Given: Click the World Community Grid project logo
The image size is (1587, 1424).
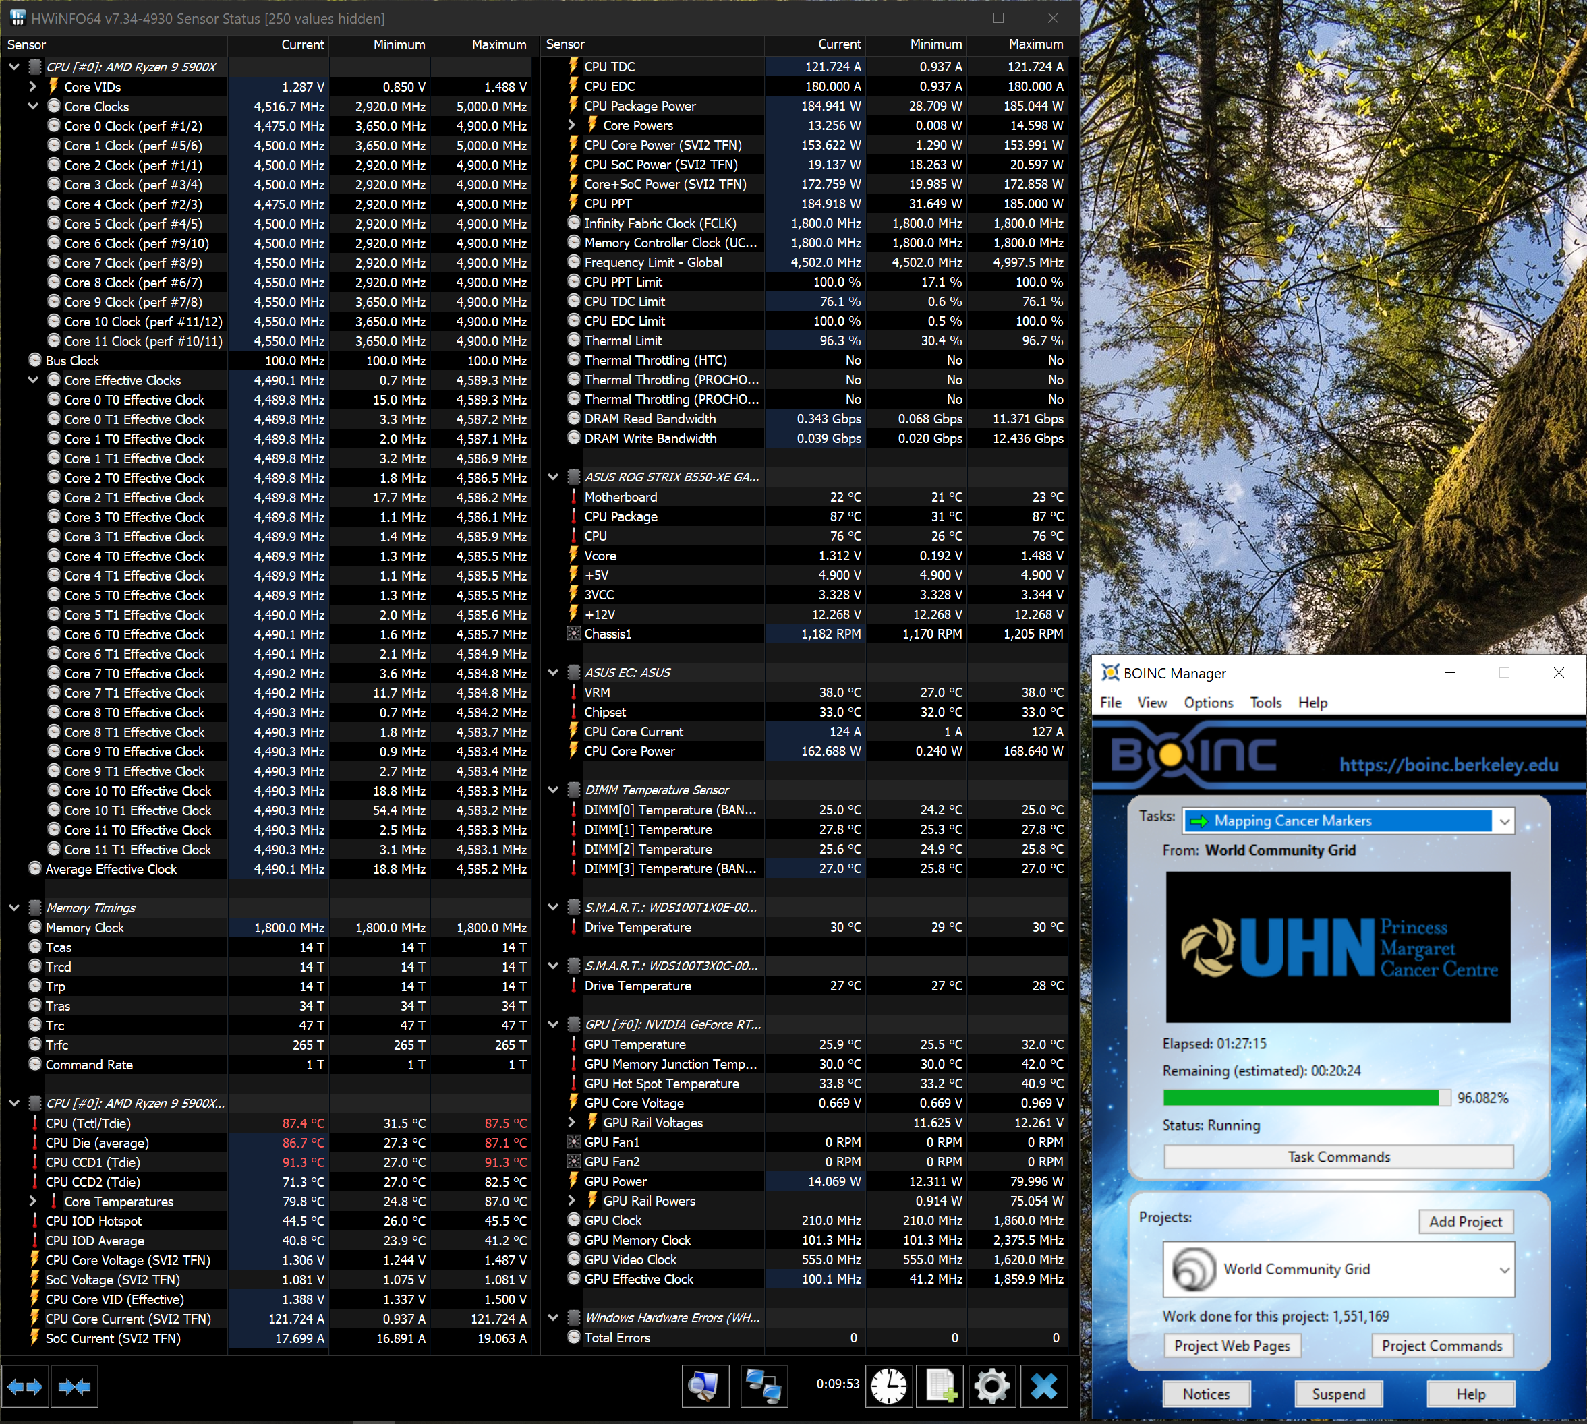Looking at the screenshot, I should coord(1193,1269).
